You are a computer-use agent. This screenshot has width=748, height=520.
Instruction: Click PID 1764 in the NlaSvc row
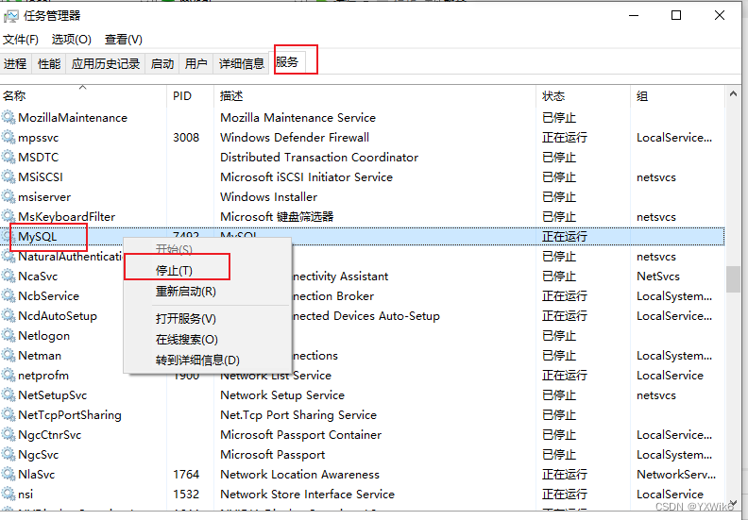tap(186, 475)
